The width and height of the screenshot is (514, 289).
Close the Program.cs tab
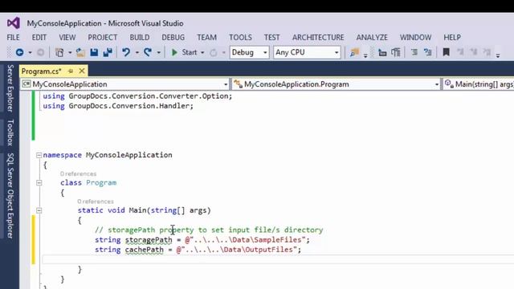click(x=82, y=71)
